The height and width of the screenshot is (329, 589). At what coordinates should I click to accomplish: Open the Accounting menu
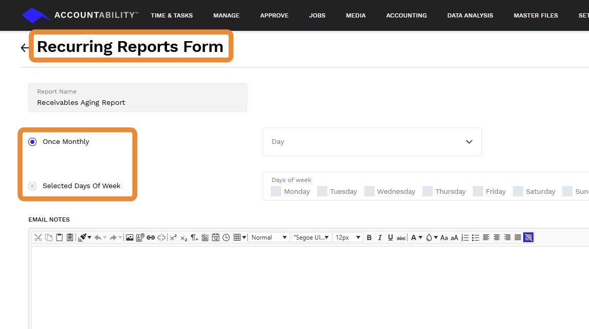tap(407, 15)
